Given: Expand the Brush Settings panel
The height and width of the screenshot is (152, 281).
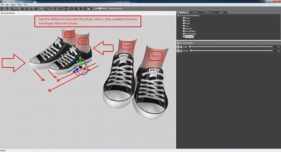Looking at the screenshot, I should point(2,13).
